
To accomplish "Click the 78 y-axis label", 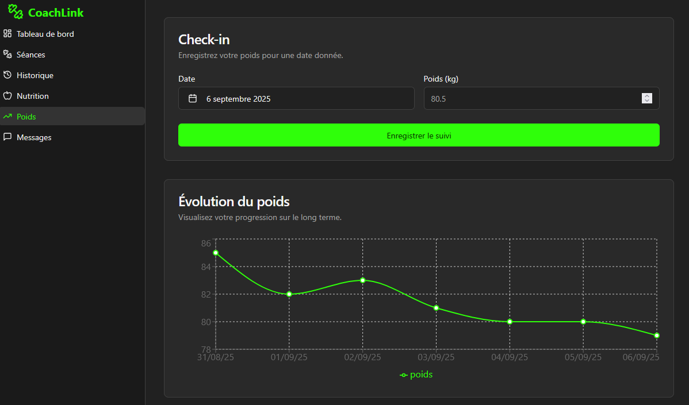I will point(206,349).
